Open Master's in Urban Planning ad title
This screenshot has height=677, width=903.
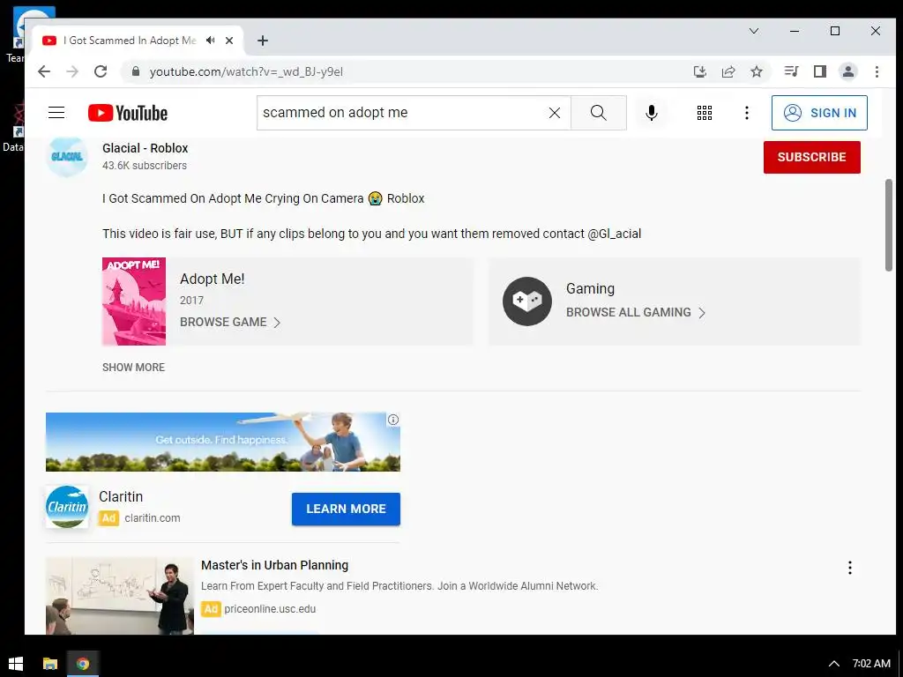(x=275, y=565)
